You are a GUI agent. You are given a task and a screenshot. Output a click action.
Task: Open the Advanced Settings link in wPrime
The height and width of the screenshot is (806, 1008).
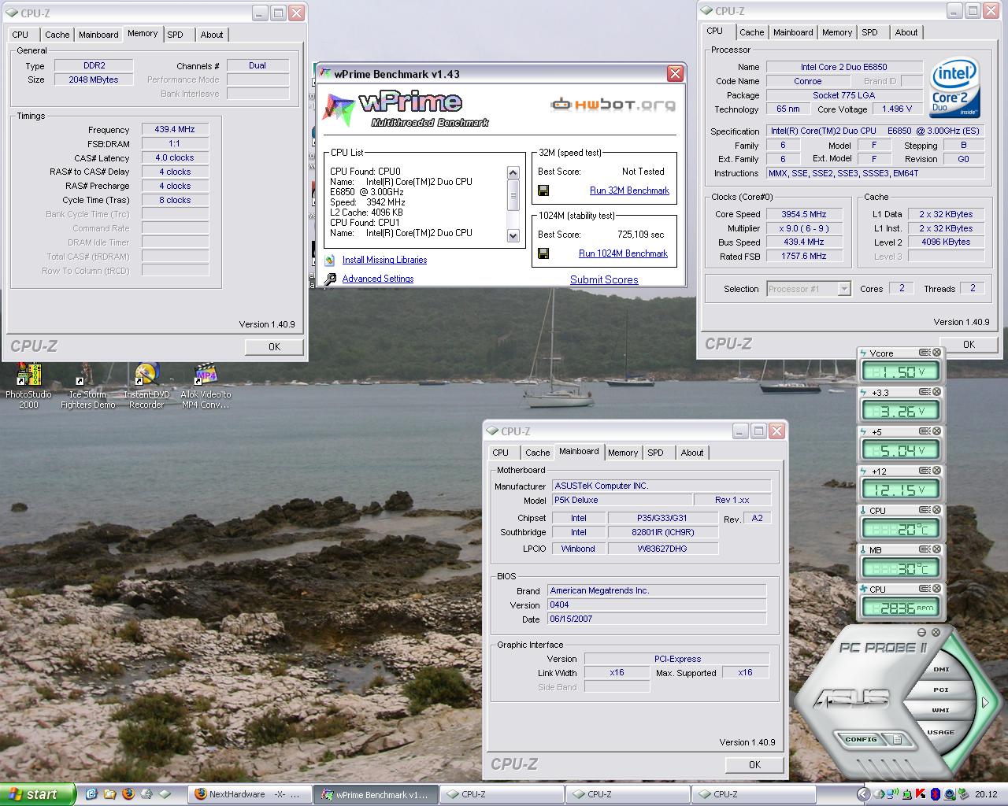point(378,279)
